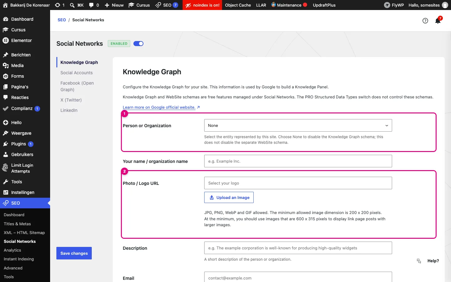Click the Save changes button
This screenshot has height=282, width=451.
[x=74, y=253]
